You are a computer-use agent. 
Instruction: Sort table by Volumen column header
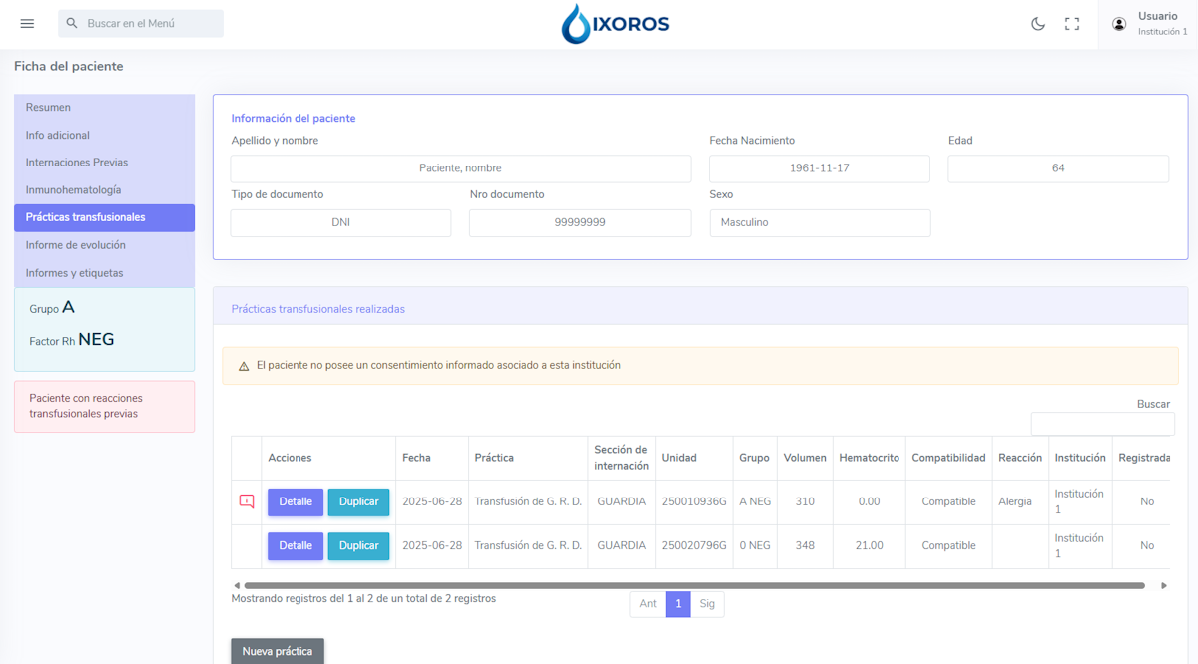pyautogui.click(x=805, y=458)
